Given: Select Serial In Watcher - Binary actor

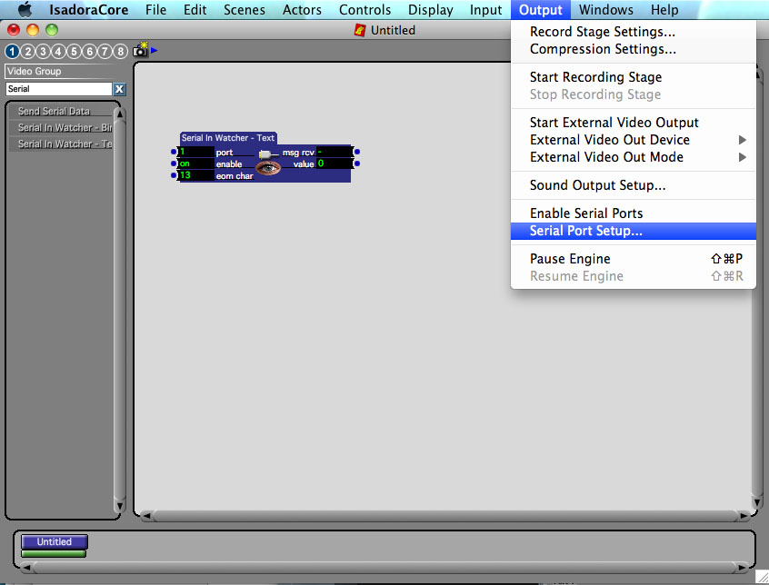Looking at the screenshot, I should coord(61,127).
